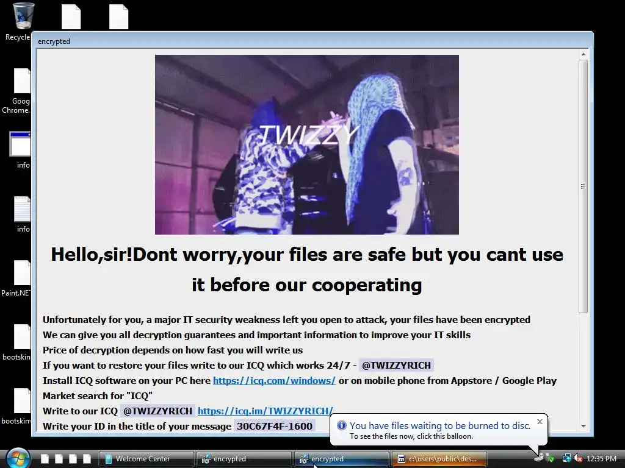Switch to Welcome Center taskbar button

coord(146,459)
